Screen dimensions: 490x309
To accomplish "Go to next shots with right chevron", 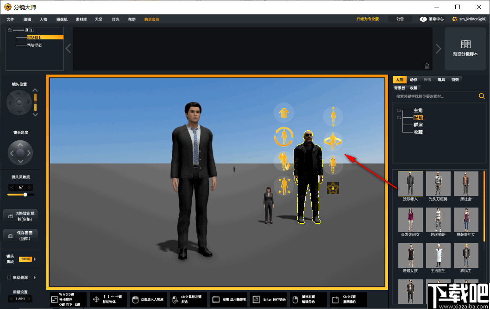I will pyautogui.click(x=439, y=49).
